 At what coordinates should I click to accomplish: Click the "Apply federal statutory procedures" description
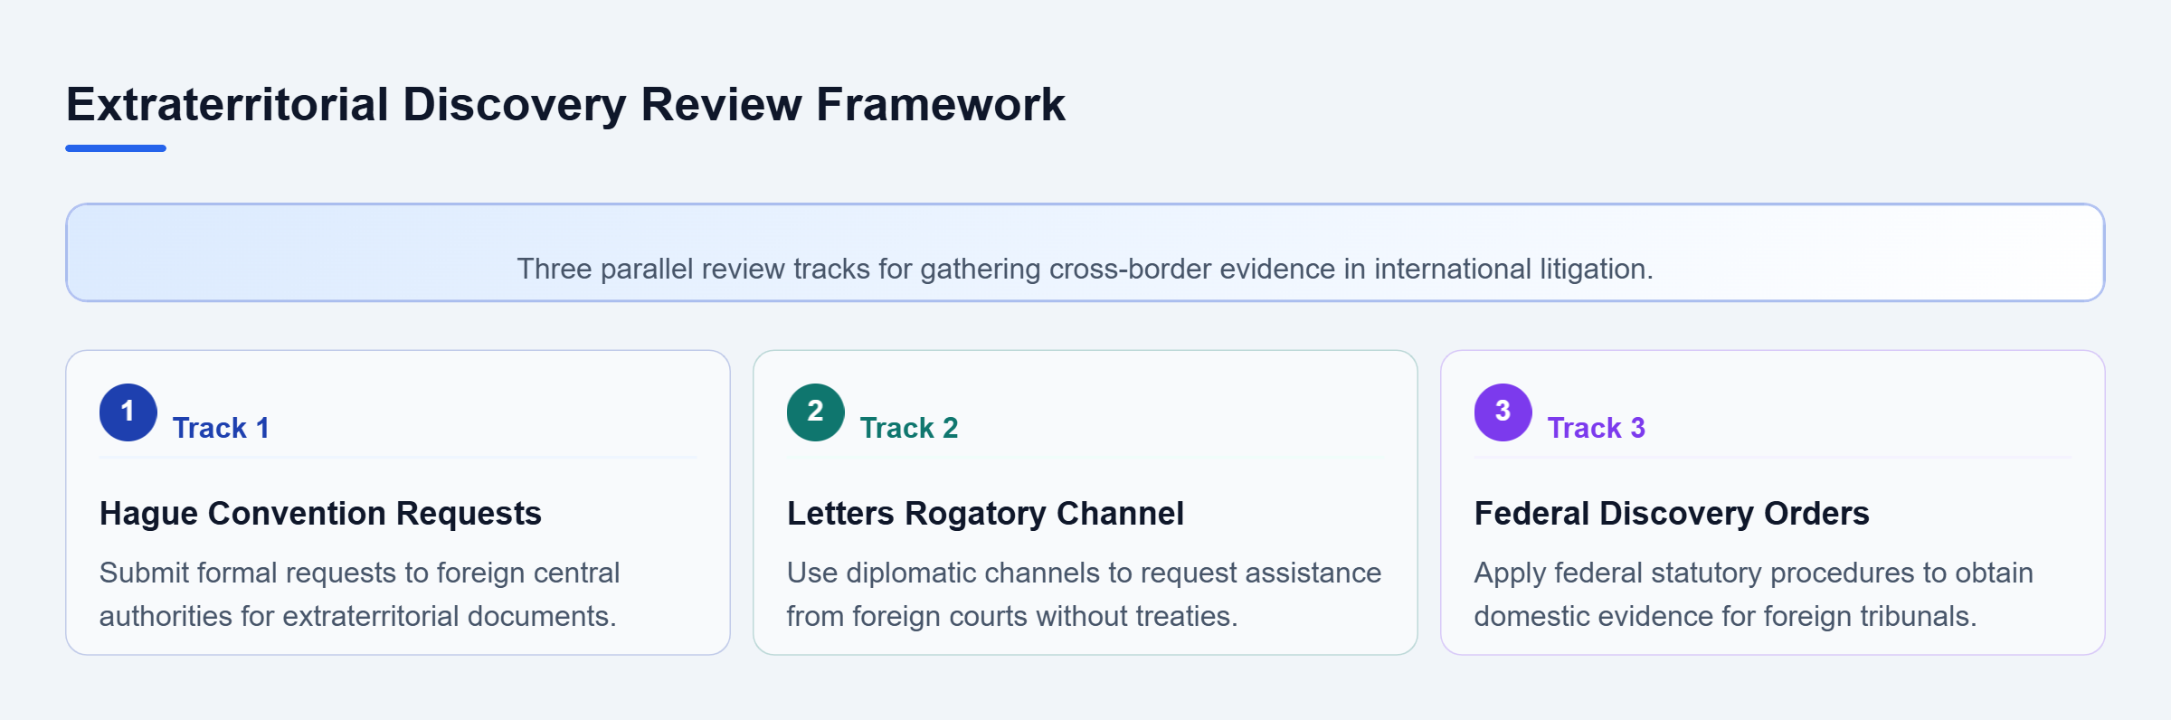[x=1753, y=594]
